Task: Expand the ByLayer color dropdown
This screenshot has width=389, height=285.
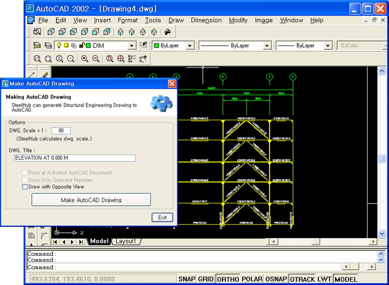Action: 190,46
